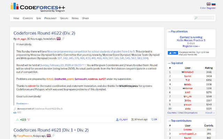Image resolution: width=223 pixels, height=139 pixels.
Task: Open DebNatkh user profile
Action: click(60, 79)
